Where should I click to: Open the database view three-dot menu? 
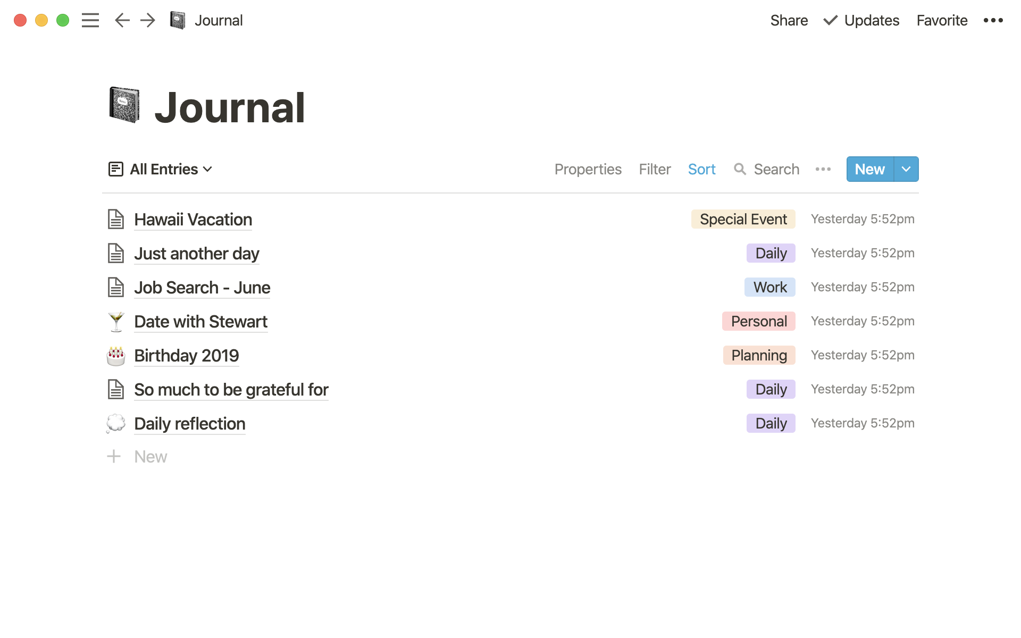pyautogui.click(x=823, y=169)
